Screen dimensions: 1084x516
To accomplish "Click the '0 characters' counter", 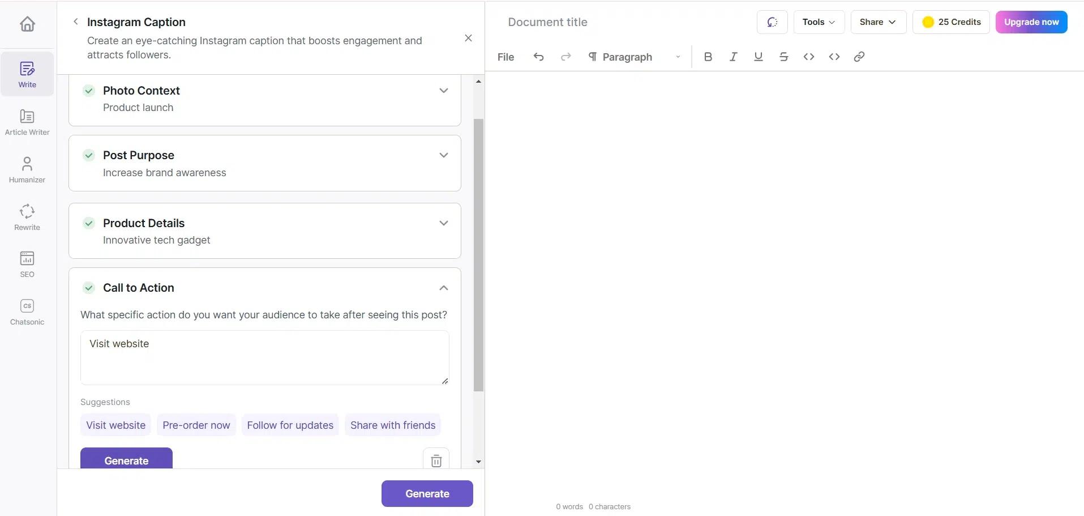I will [609, 507].
